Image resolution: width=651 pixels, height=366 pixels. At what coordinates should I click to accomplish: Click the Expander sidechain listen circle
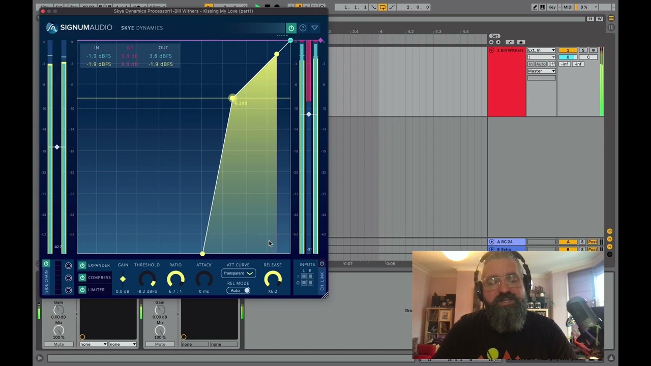[68, 266]
